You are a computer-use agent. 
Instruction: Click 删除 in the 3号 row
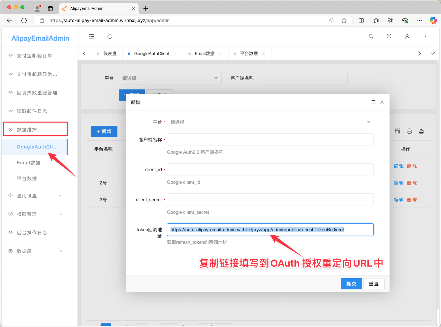point(412,200)
